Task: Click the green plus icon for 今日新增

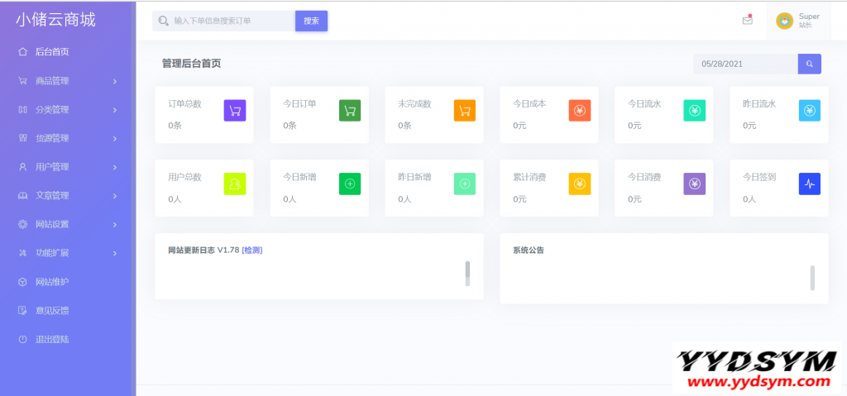Action: (350, 184)
